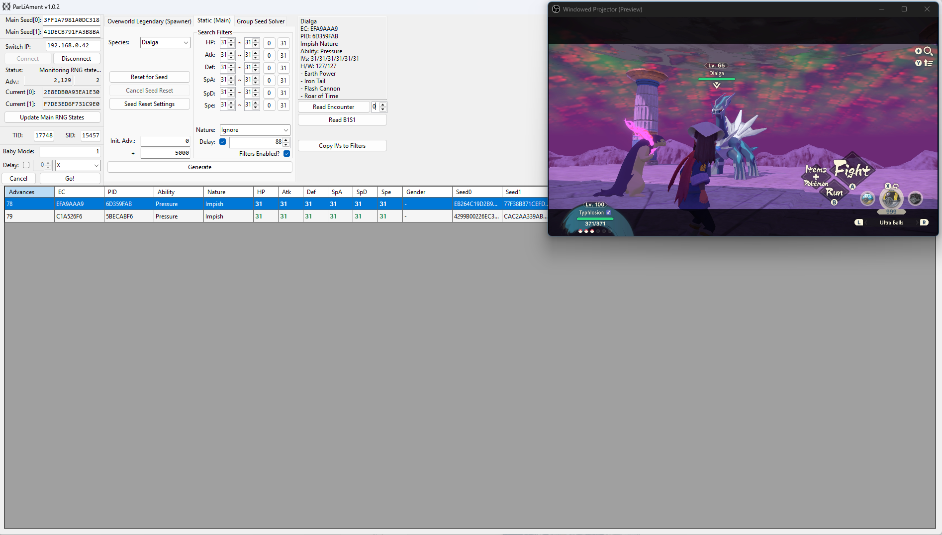Image resolution: width=942 pixels, height=535 pixels.
Task: Set HP filter to 0 with the 0 button
Action: point(269,43)
